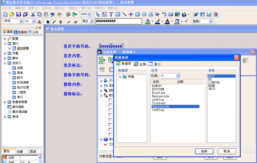Image resolution: width=257 pixels, height=163 pixels.
Task: Select the Ellipse drawing tool
Action: (144, 14)
